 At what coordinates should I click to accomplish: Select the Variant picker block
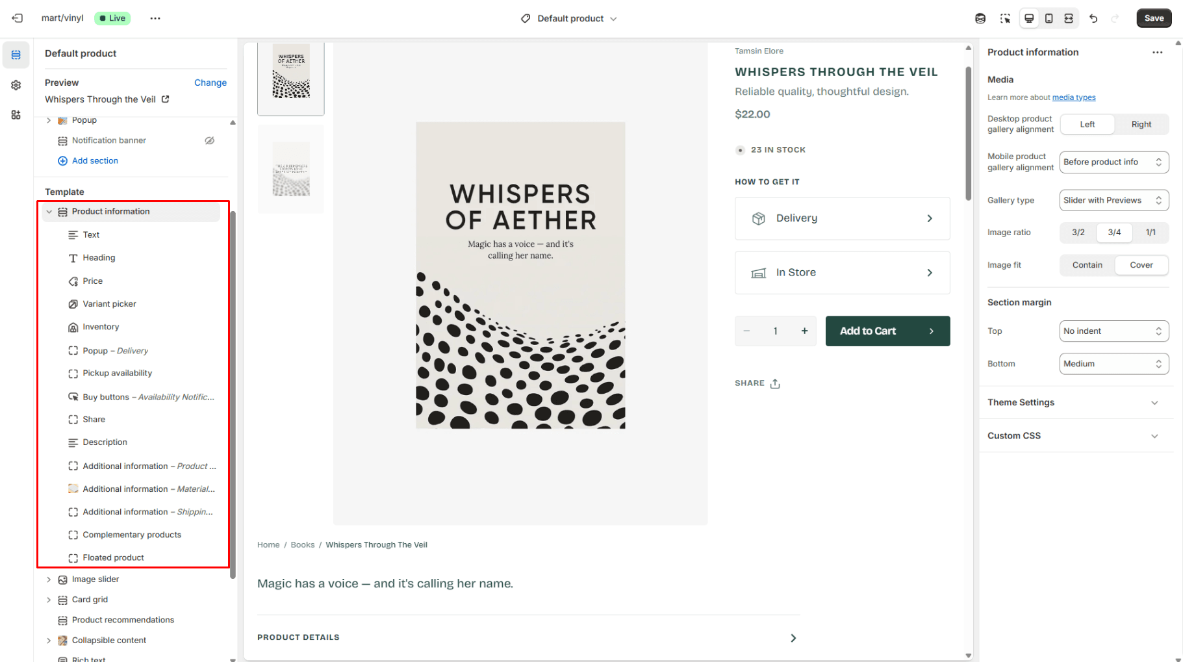pos(109,304)
